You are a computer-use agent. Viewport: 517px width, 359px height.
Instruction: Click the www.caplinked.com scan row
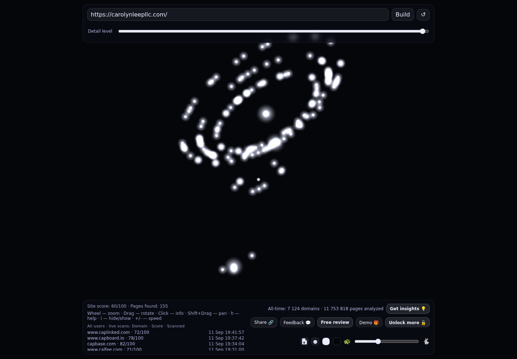pos(166,332)
